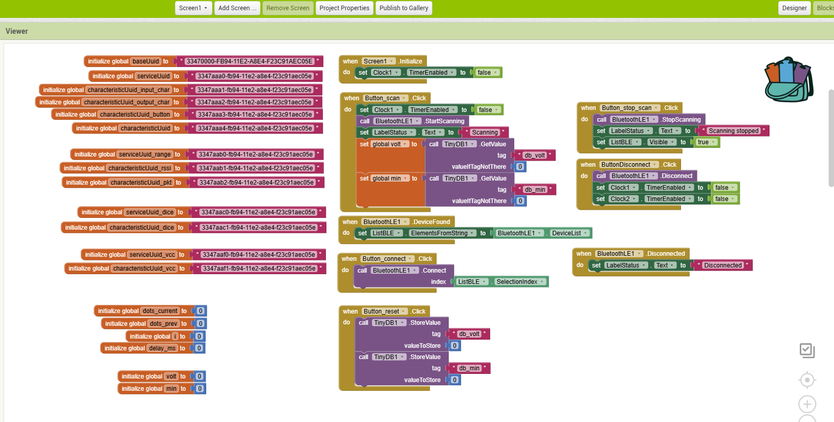
Task: Open the Button_scan component dropdown
Action: click(x=386, y=98)
